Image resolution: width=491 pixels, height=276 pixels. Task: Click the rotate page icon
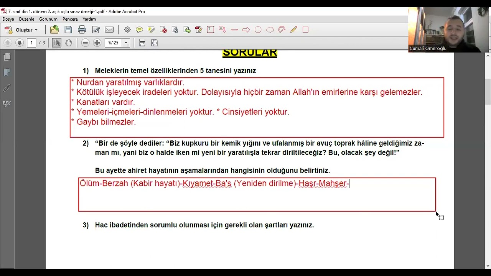pos(175,30)
